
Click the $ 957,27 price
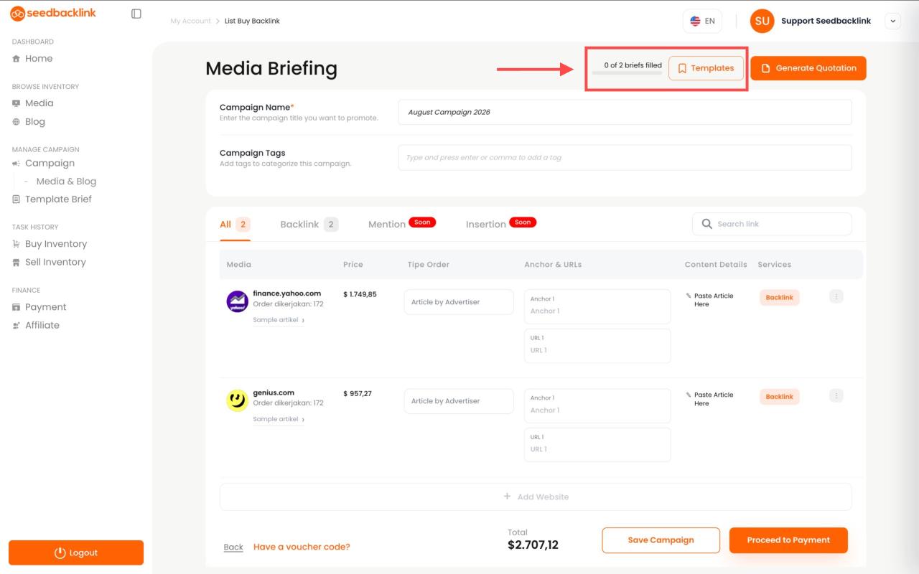coord(358,393)
